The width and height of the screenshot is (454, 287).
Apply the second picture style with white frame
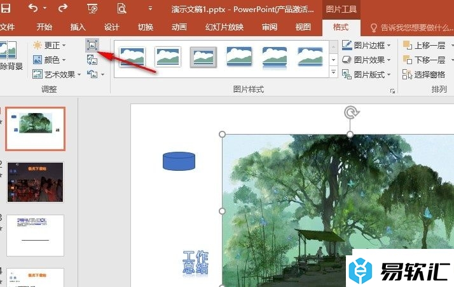coord(168,57)
